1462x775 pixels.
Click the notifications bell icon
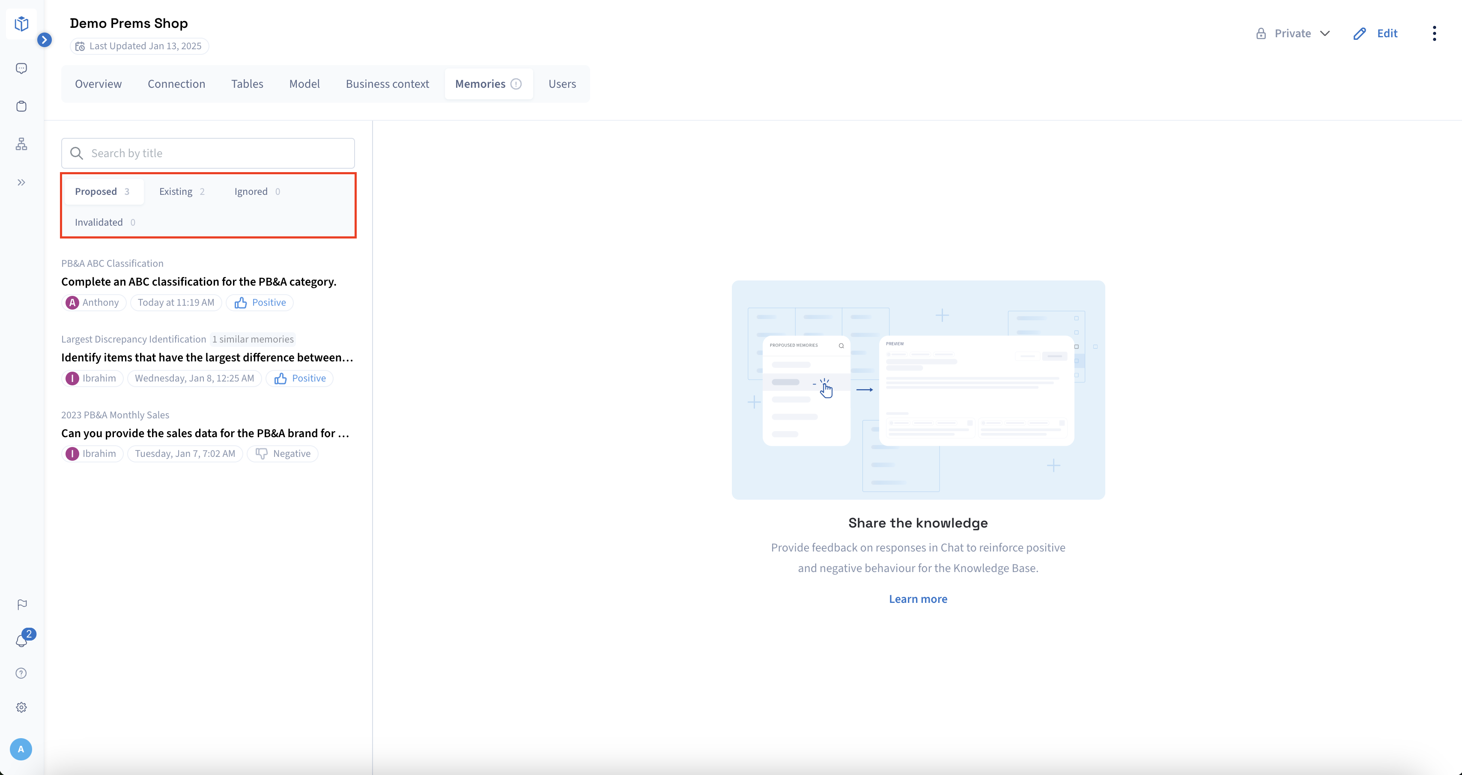click(21, 641)
